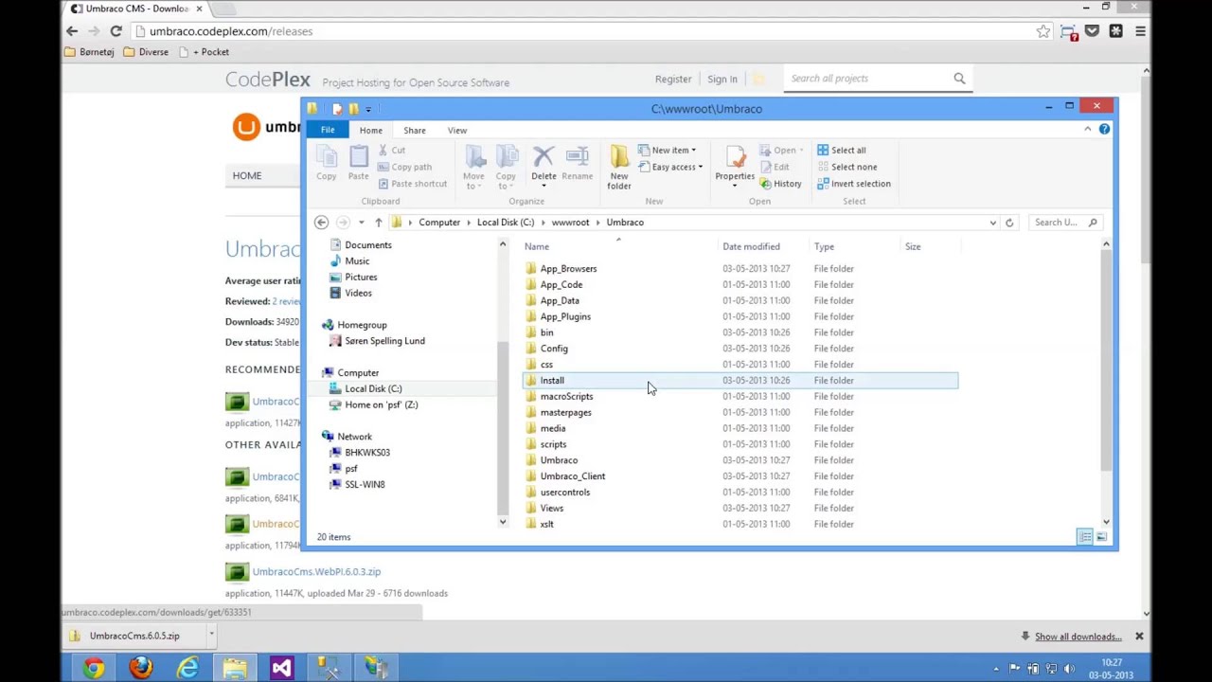Close the Chrome downloads bar
The image size is (1212, 682).
pyautogui.click(x=1139, y=637)
